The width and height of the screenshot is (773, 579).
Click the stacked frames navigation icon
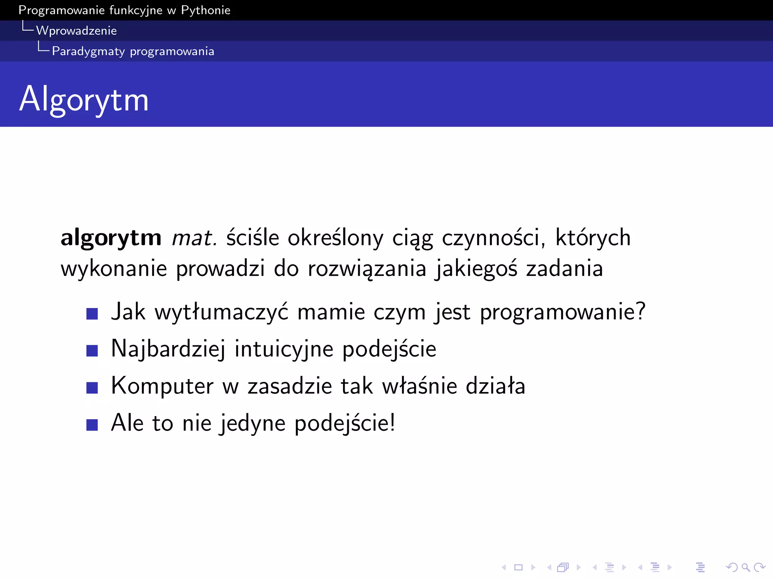click(x=563, y=567)
